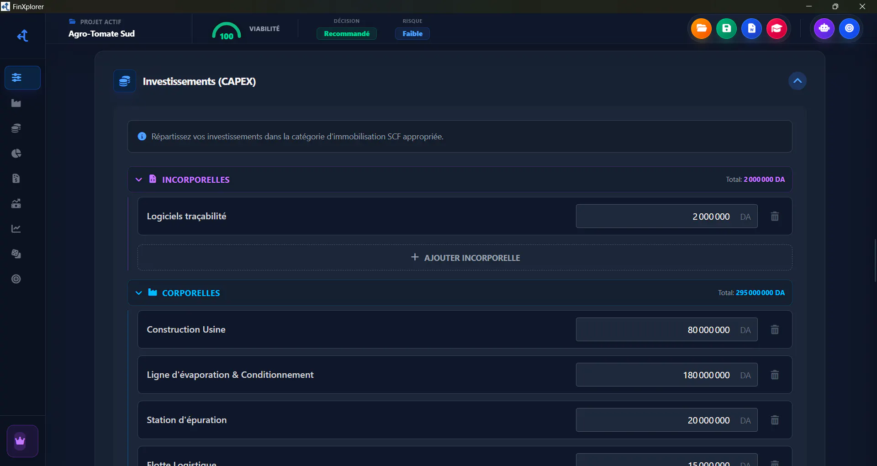Click AJOUTER INCORPORELLE button
Image resolution: width=877 pixels, height=466 pixels.
[465, 258]
